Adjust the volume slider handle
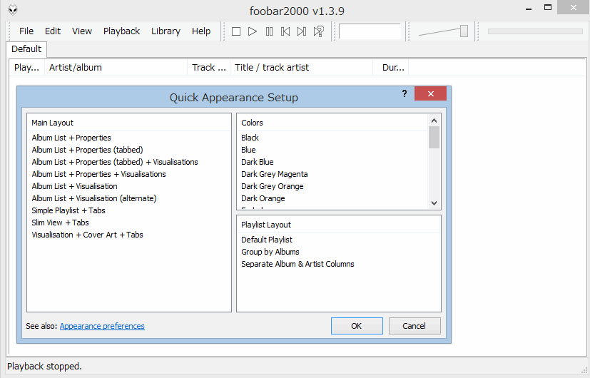 pyautogui.click(x=464, y=31)
